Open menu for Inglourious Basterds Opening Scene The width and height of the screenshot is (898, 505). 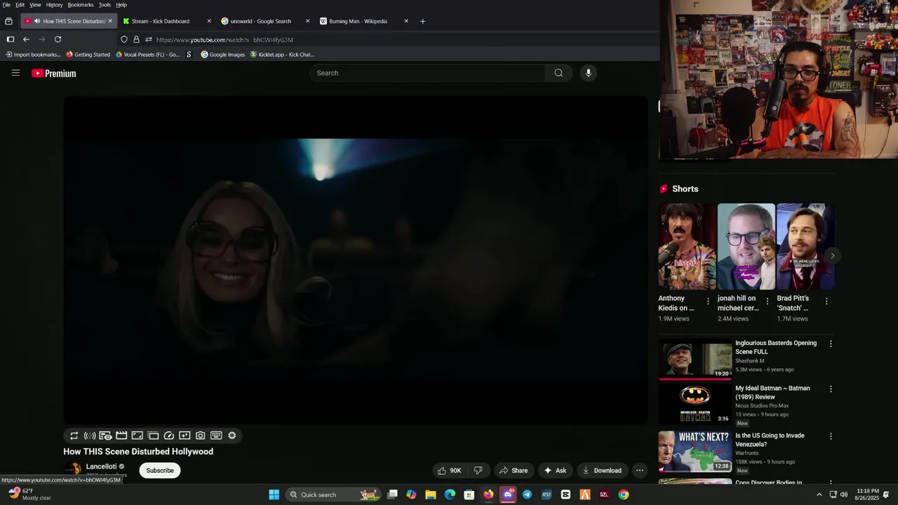click(x=831, y=344)
